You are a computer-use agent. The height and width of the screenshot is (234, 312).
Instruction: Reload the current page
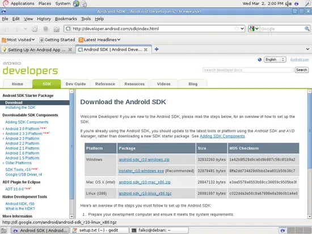point(35,29)
